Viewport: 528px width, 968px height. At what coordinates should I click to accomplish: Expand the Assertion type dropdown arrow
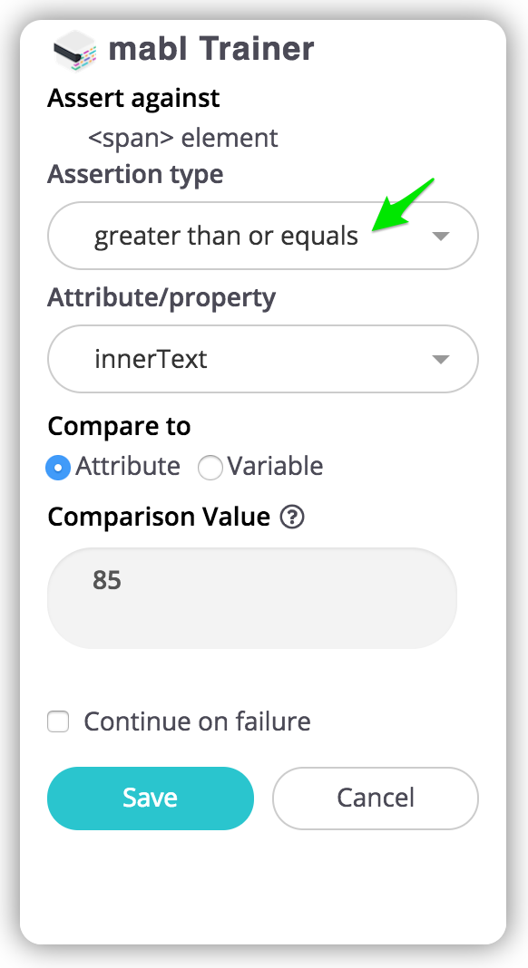tap(440, 236)
